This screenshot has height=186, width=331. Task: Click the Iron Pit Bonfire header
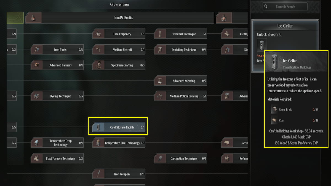[124, 18]
